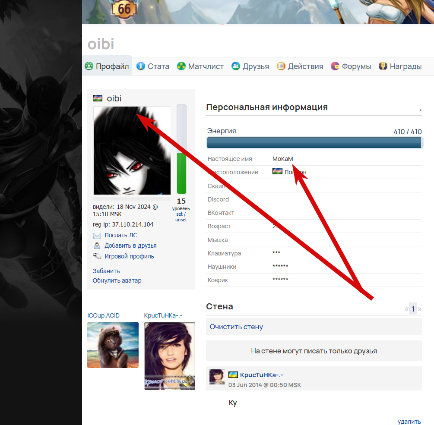Click the set level link

tap(179, 214)
